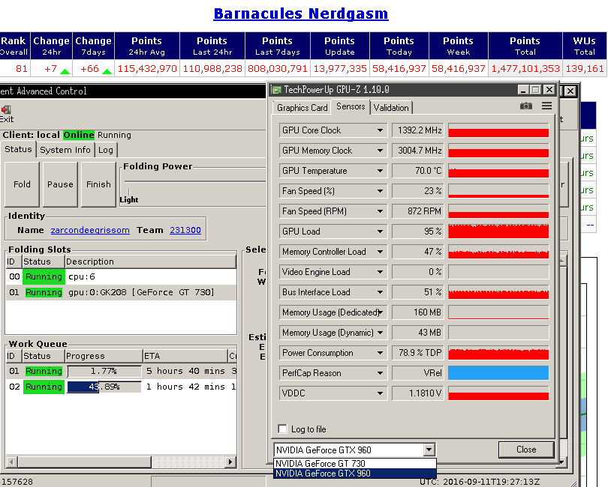Viewport: 608px width, 487px height.
Task: Click the Rank Overall value 81
Action: (x=22, y=68)
